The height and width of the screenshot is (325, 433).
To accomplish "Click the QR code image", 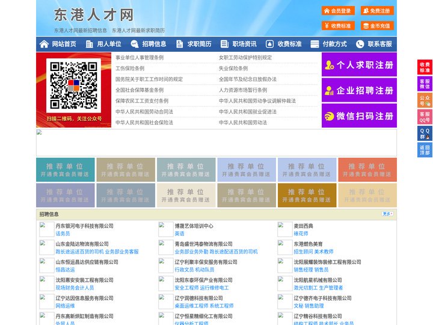I will point(73,85).
